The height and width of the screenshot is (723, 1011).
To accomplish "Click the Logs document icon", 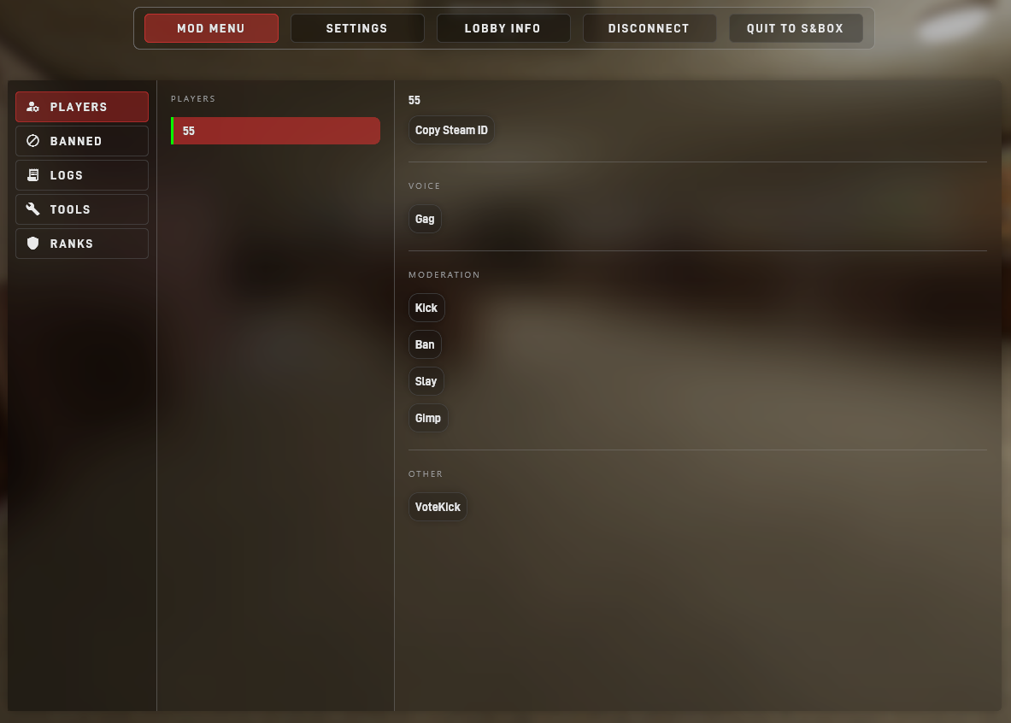I will pos(32,175).
